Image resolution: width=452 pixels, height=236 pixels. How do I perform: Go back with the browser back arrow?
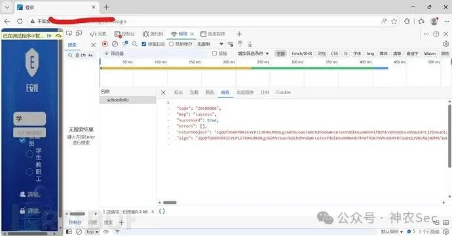point(7,21)
